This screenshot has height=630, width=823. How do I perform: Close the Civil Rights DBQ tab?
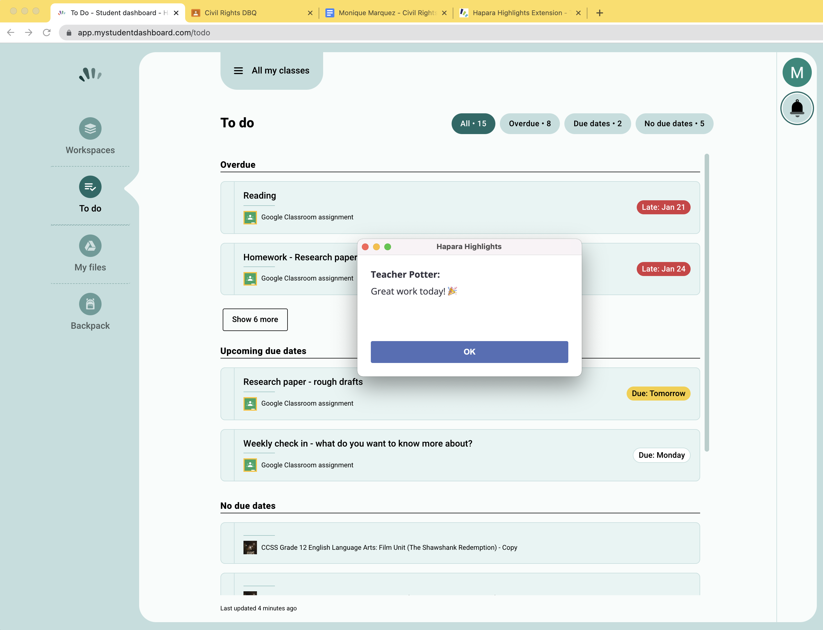pyautogui.click(x=310, y=13)
